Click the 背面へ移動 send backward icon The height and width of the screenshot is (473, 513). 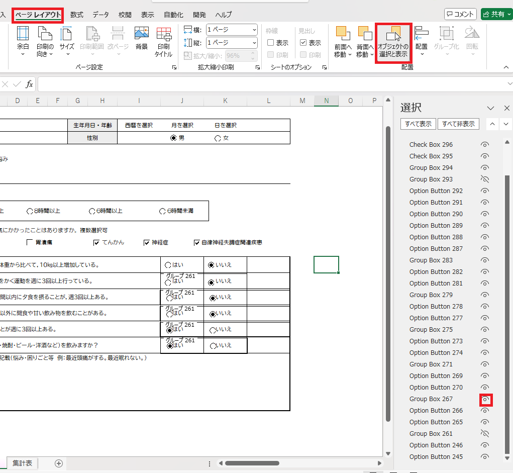(x=365, y=34)
